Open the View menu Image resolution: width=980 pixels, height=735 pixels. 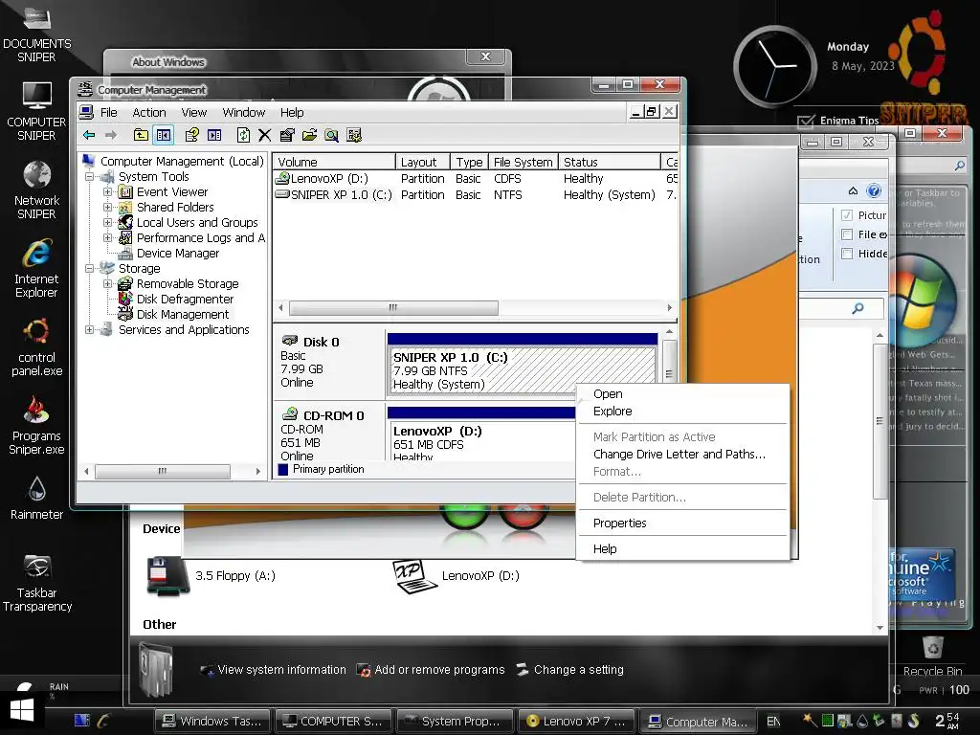[x=193, y=113]
